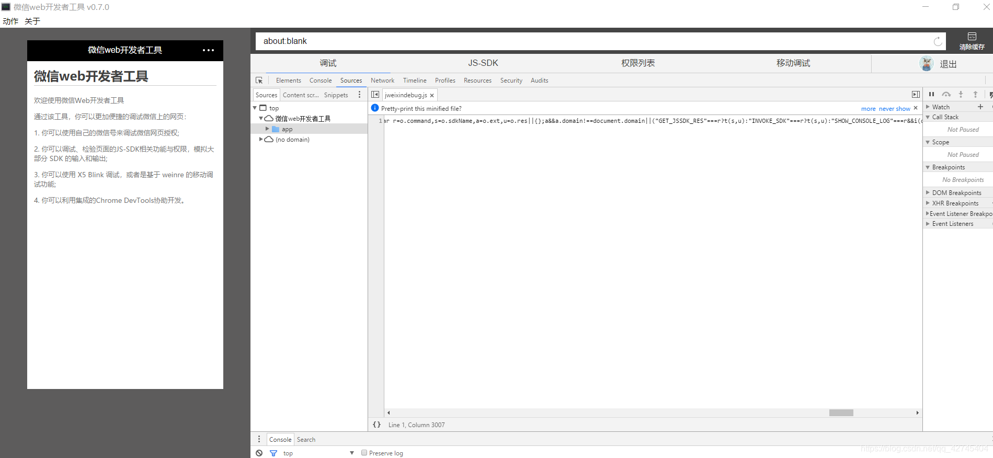
Task: Open the 动作 menu
Action: click(x=10, y=21)
